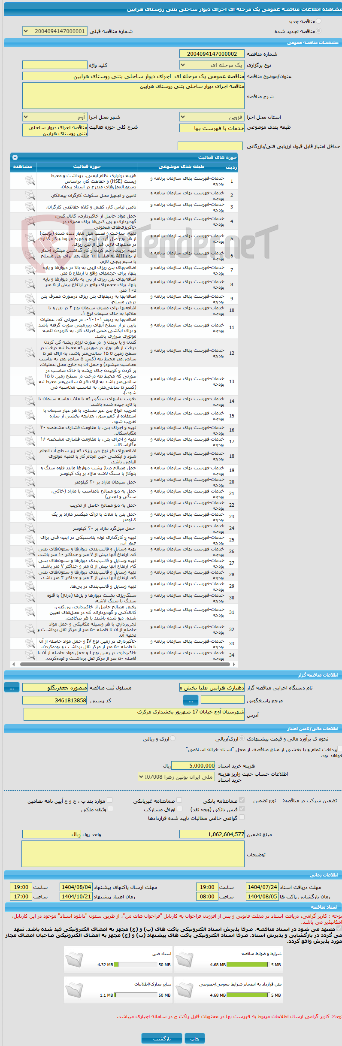
Task: Open the view magnifier icon in row 18
Action: 30,456
